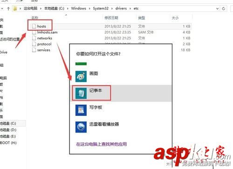The image size is (233, 169).
Task: Click etc in the breadcrumb path
Action: click(136, 8)
